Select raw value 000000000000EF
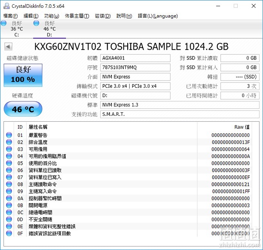The image size is (263, 250). [231, 177]
